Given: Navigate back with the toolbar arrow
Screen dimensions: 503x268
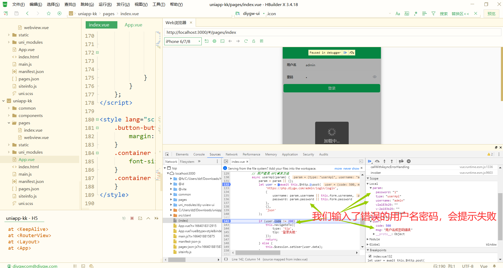Looking at the screenshot, I should pos(27,13).
